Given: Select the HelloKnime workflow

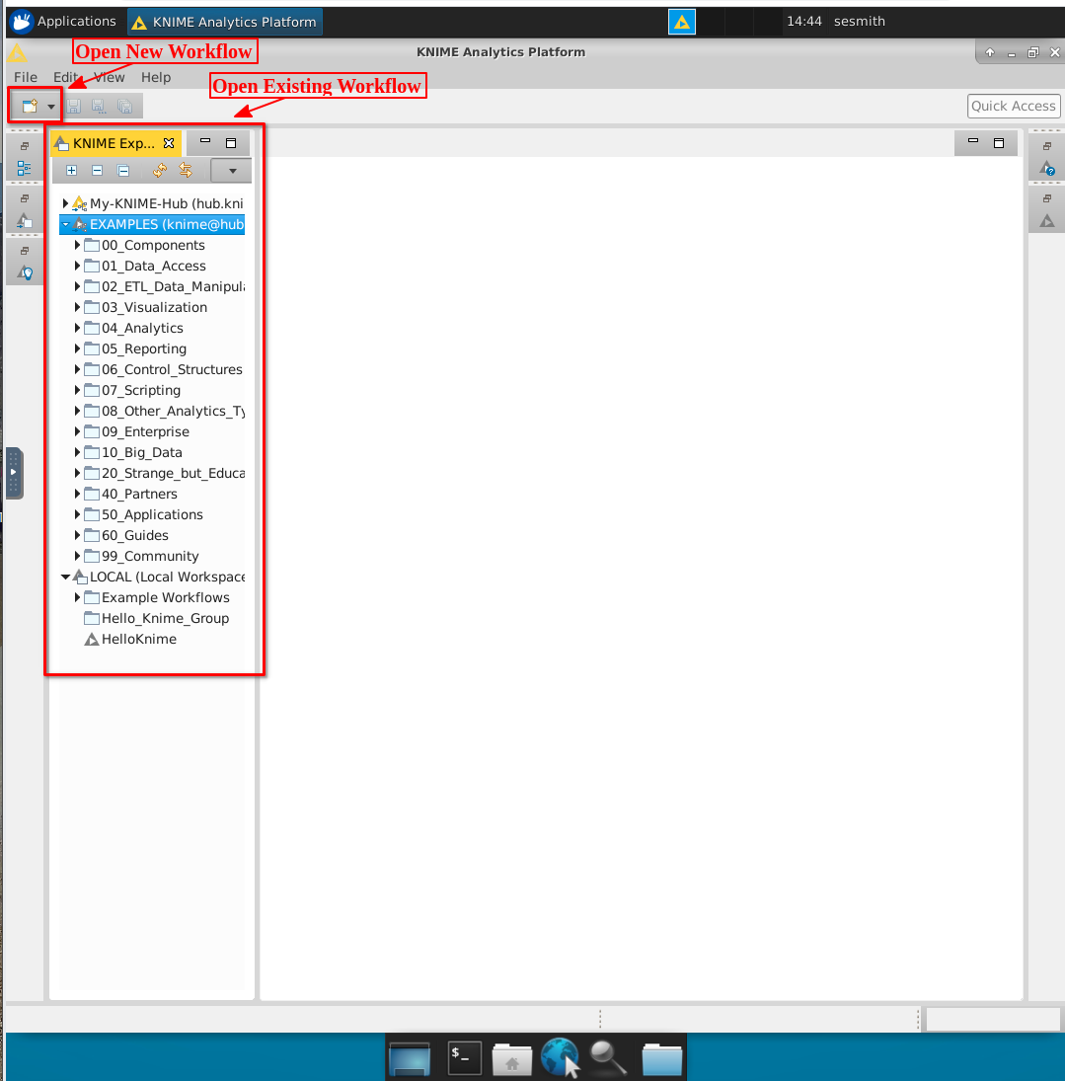Looking at the screenshot, I should (130, 639).
